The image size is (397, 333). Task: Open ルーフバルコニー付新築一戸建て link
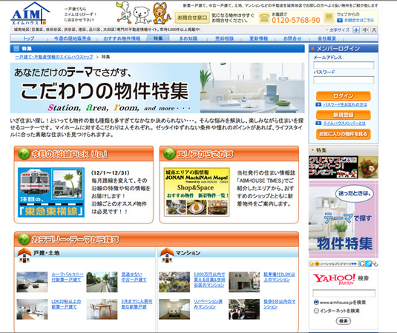[x=68, y=277]
